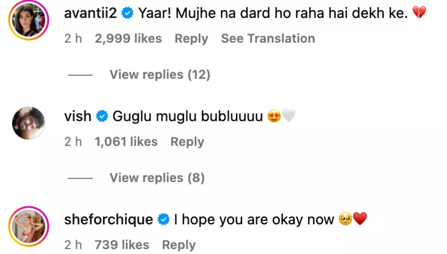The height and width of the screenshot is (254, 447).
Task: Open avantii2's profile picture
Action: tap(29, 20)
